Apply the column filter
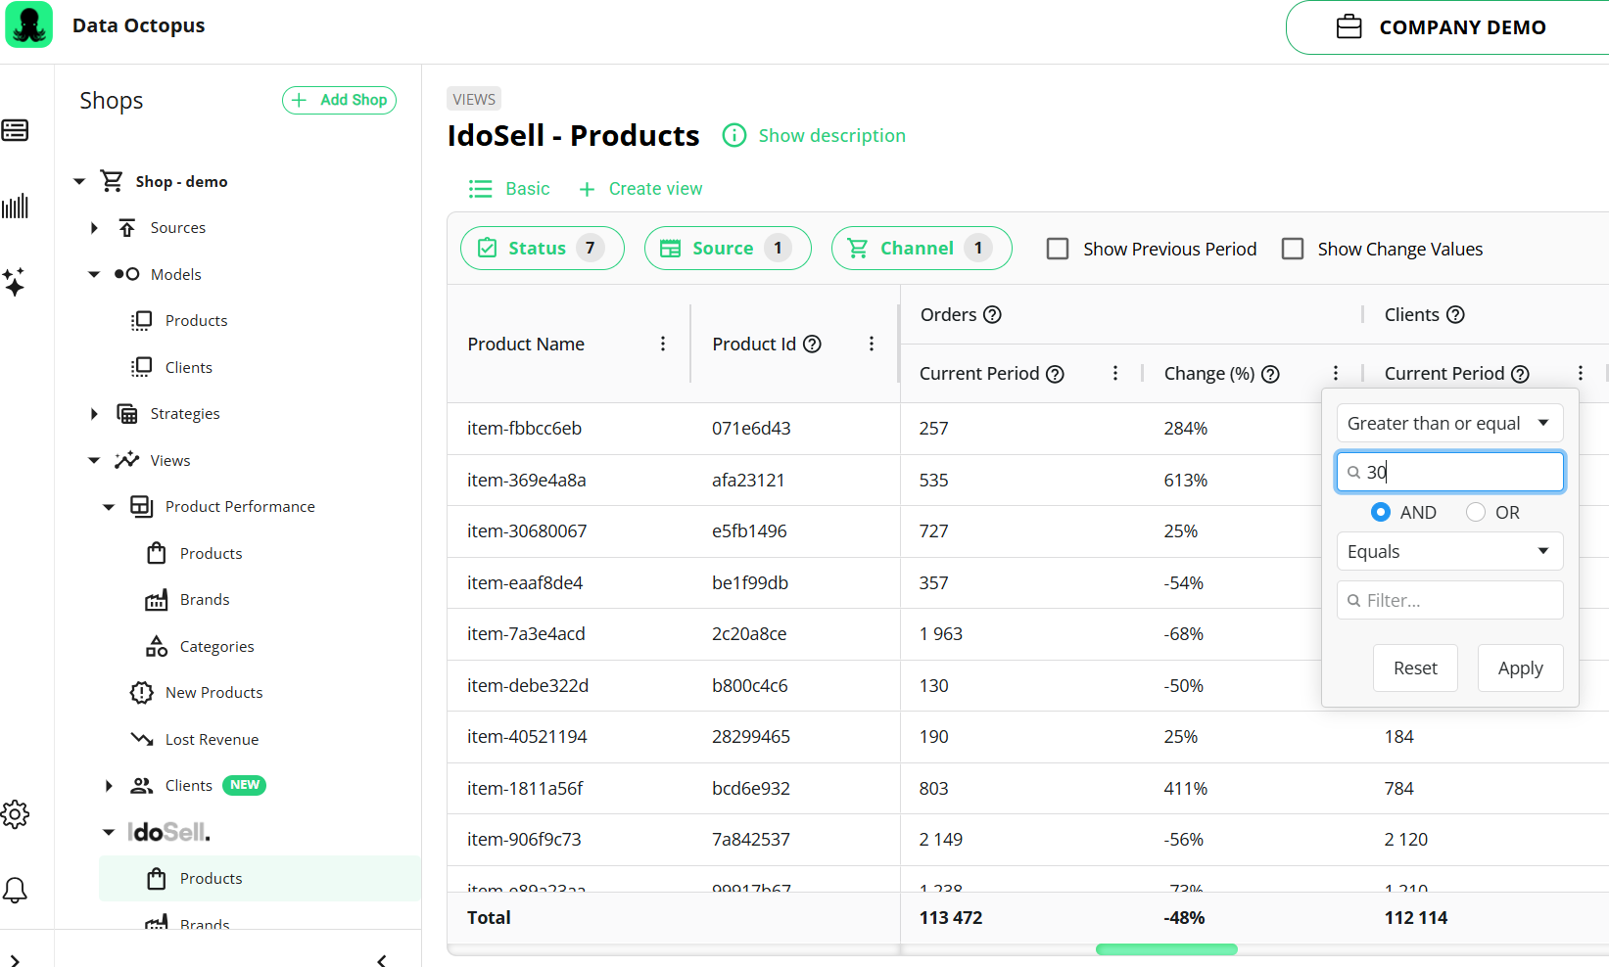Screen dimensions: 1609x967 tap(1520, 668)
